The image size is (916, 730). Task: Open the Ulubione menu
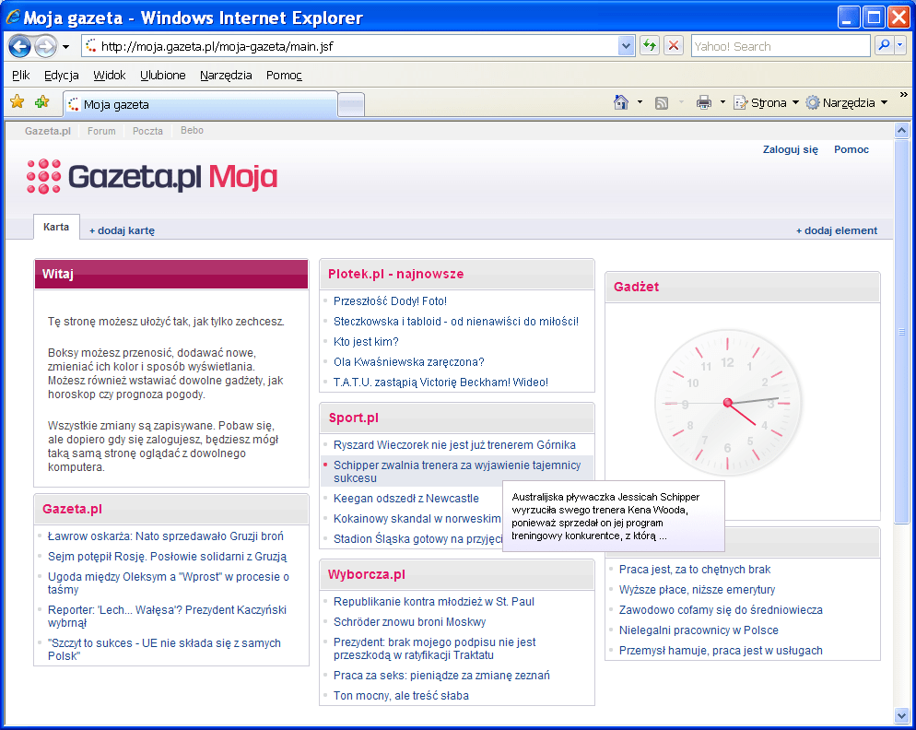click(162, 76)
